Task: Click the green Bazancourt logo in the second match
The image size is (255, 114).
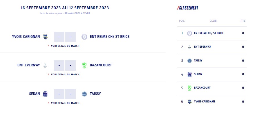Action: [x=84, y=65]
